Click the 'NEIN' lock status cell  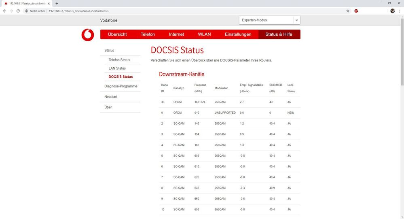(x=291, y=113)
